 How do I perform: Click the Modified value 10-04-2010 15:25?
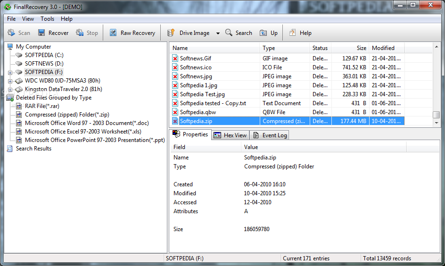(x=264, y=193)
